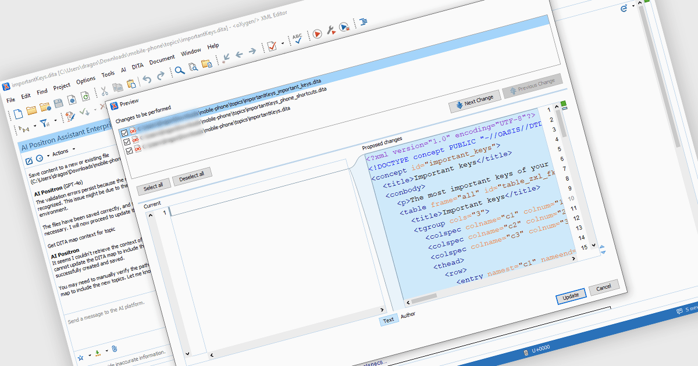Open the filter icon dropdown in toolbar
Viewport: 698px width, 366px height.
coord(55,120)
